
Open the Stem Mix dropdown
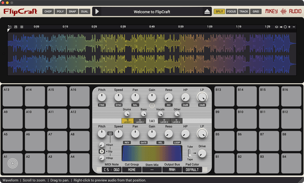point(152,170)
